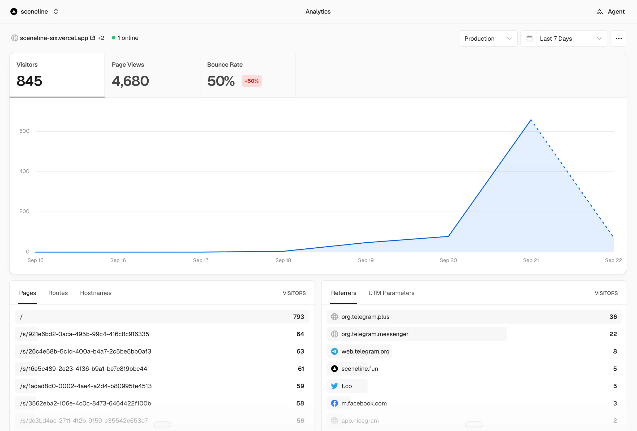Click the root page row "/"

pyautogui.click(x=162, y=317)
